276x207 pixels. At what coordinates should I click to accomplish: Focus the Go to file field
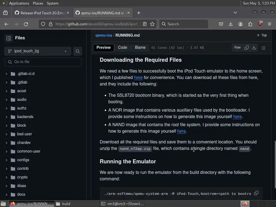pyautogui.click(x=43, y=62)
